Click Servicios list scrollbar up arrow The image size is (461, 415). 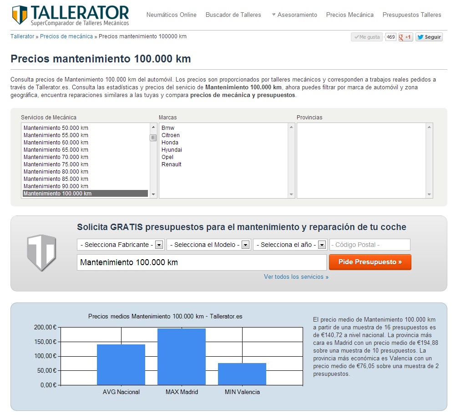(153, 127)
